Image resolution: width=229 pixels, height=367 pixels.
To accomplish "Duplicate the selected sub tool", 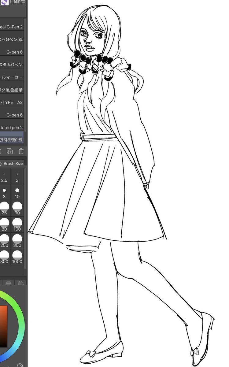I will pyautogui.click(x=10, y=151).
